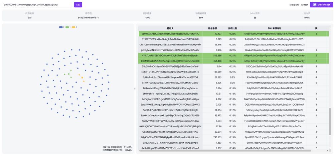This screenshot has width=334, height=156.
Task: Toggle the yellow series 2 legend
Action: tap(74, 27)
